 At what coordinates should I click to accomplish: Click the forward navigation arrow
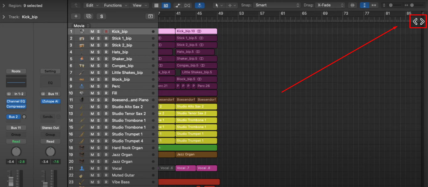point(422,22)
